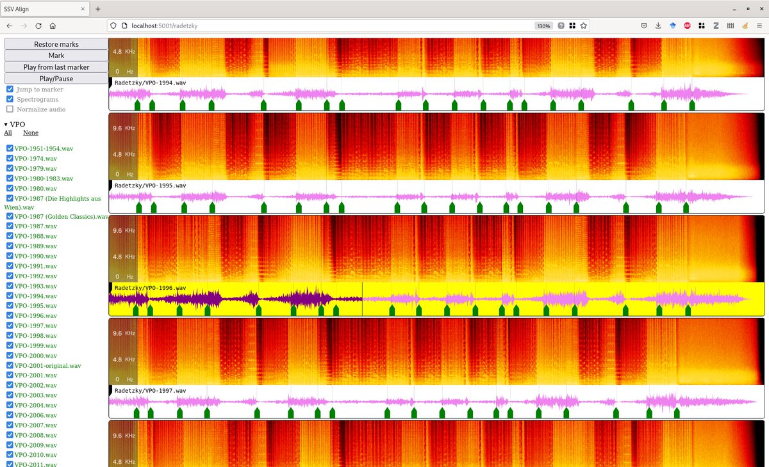769x467 pixels.
Task: Click the All link under VPO
Action: [x=8, y=132]
